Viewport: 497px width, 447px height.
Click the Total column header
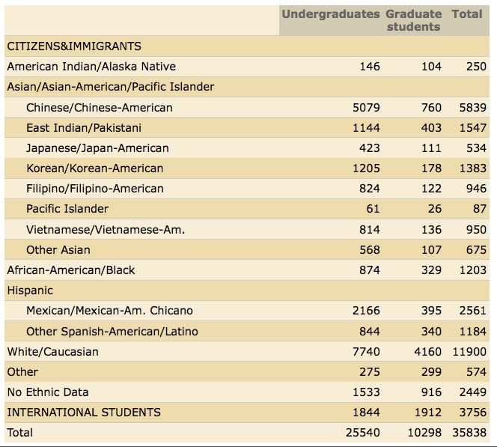(466, 14)
